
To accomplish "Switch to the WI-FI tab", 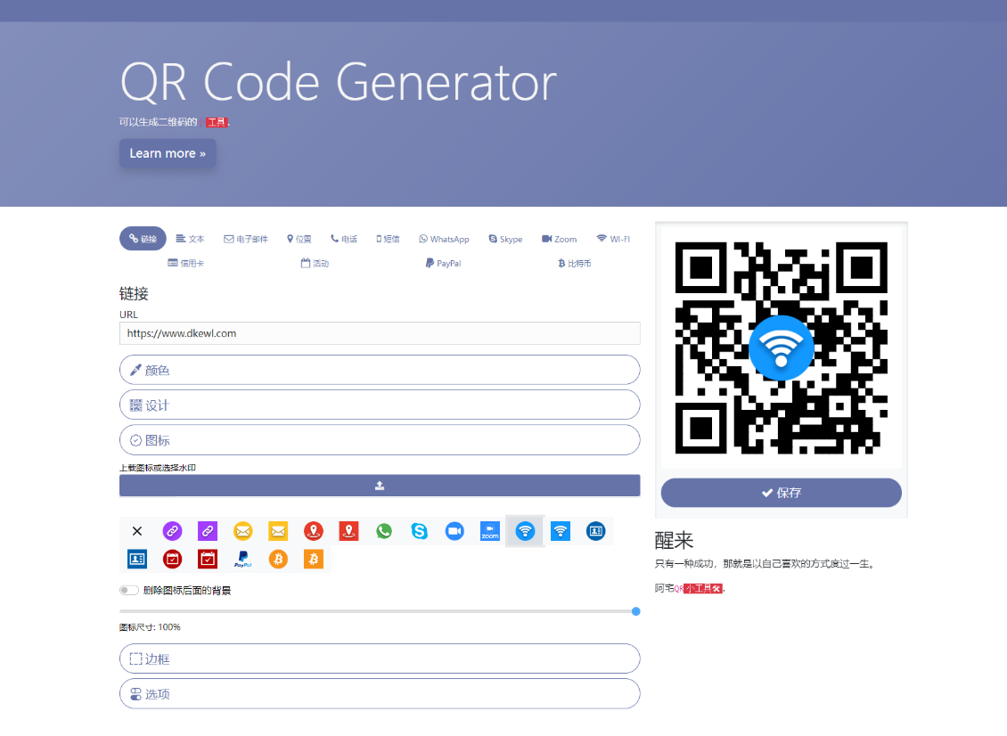I will (x=613, y=239).
